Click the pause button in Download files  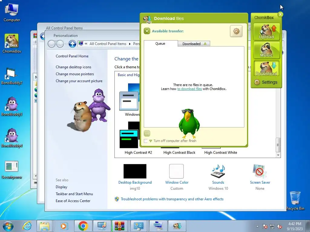[x=147, y=133]
